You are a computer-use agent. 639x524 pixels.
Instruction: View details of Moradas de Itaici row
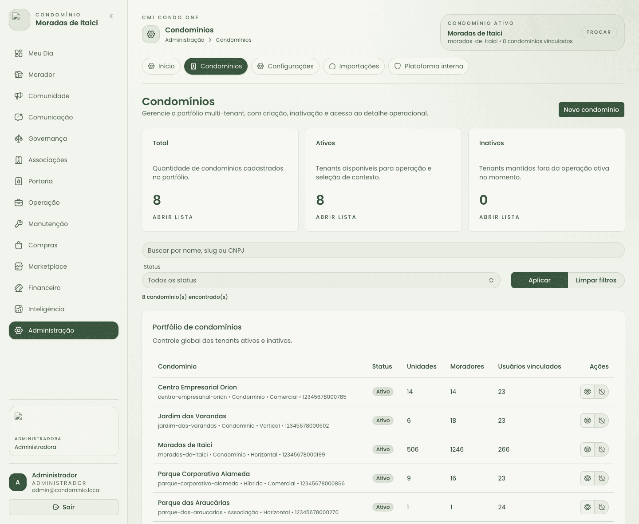click(x=588, y=449)
